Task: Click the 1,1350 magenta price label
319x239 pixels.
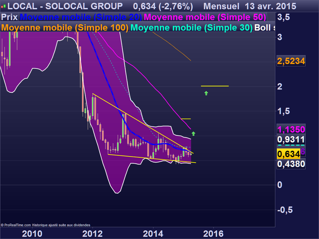Action: pyautogui.click(x=291, y=129)
